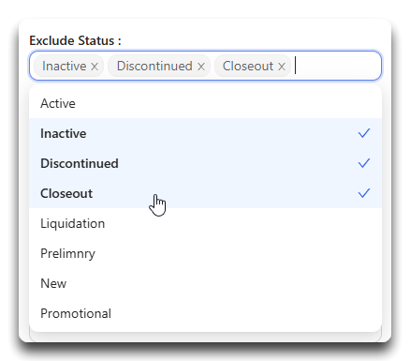
Task: Click the Exclude Status label text
Action: pyautogui.click(x=75, y=41)
